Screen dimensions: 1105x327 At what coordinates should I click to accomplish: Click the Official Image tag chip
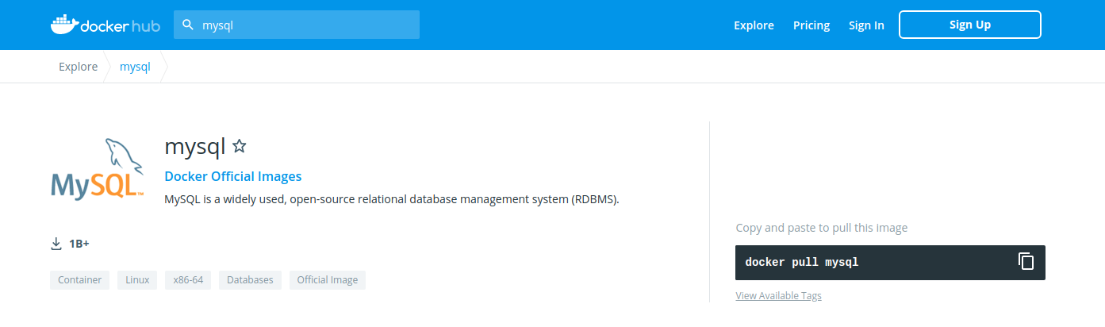[x=327, y=280]
